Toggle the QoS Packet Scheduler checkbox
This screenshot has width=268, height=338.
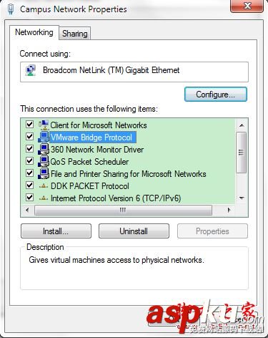coord(29,160)
